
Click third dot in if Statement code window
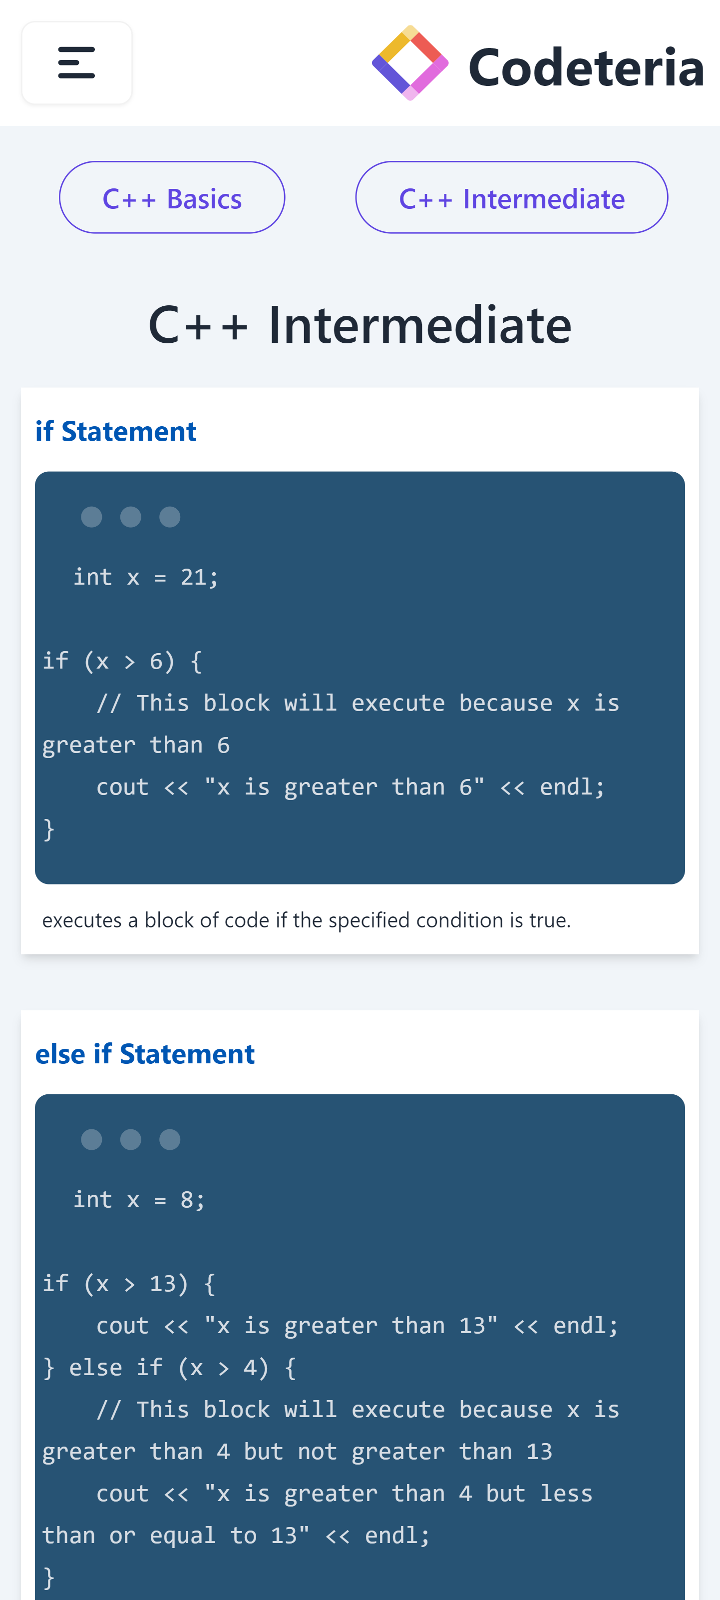point(169,517)
